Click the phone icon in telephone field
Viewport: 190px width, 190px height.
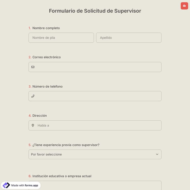33,96
